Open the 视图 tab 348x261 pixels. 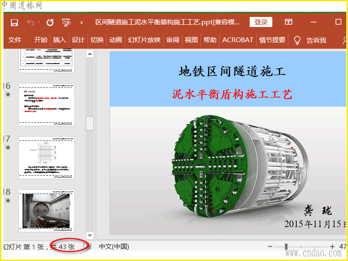191,40
